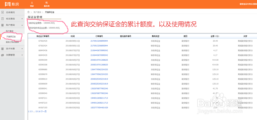This screenshot has height=120, width=257.
Task: Click the 发票管理 invoice icon
Action: point(3,55)
